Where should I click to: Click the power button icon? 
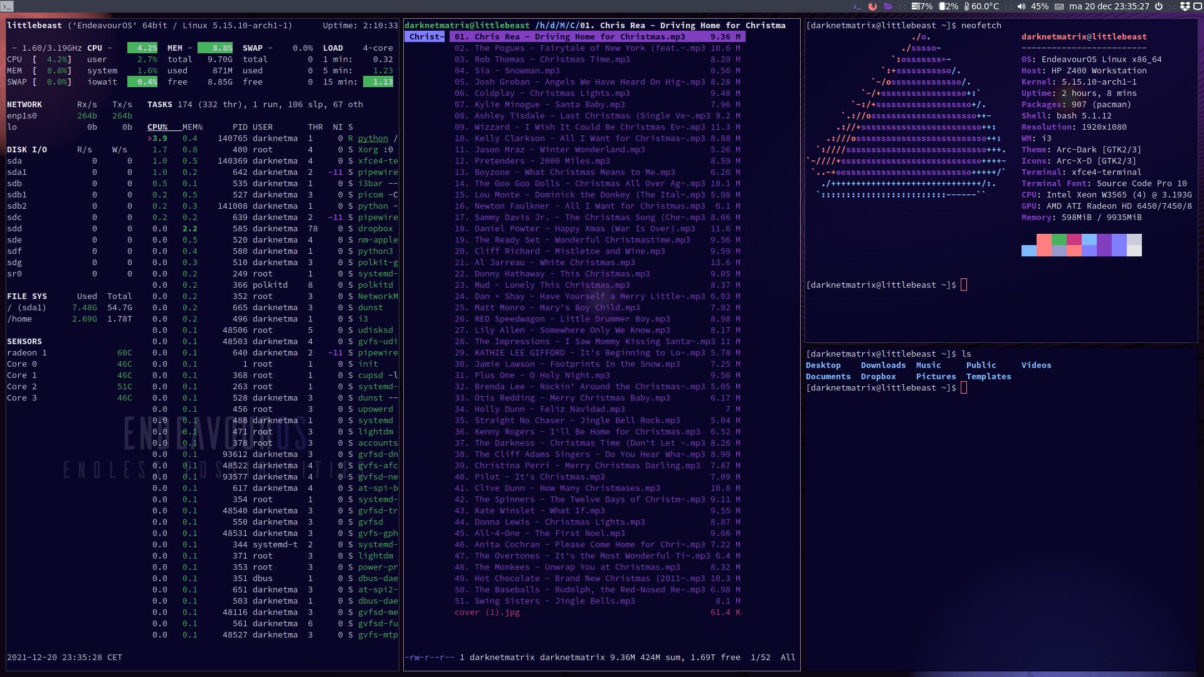[1159, 6]
